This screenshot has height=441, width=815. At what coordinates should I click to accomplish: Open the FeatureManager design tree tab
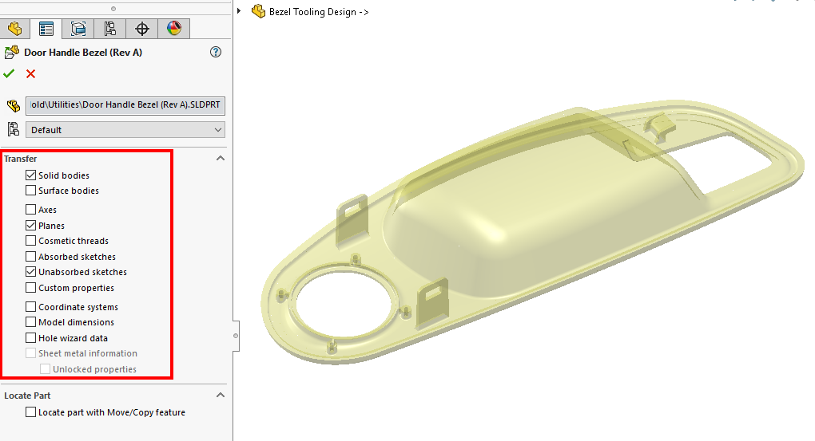pyautogui.click(x=14, y=30)
